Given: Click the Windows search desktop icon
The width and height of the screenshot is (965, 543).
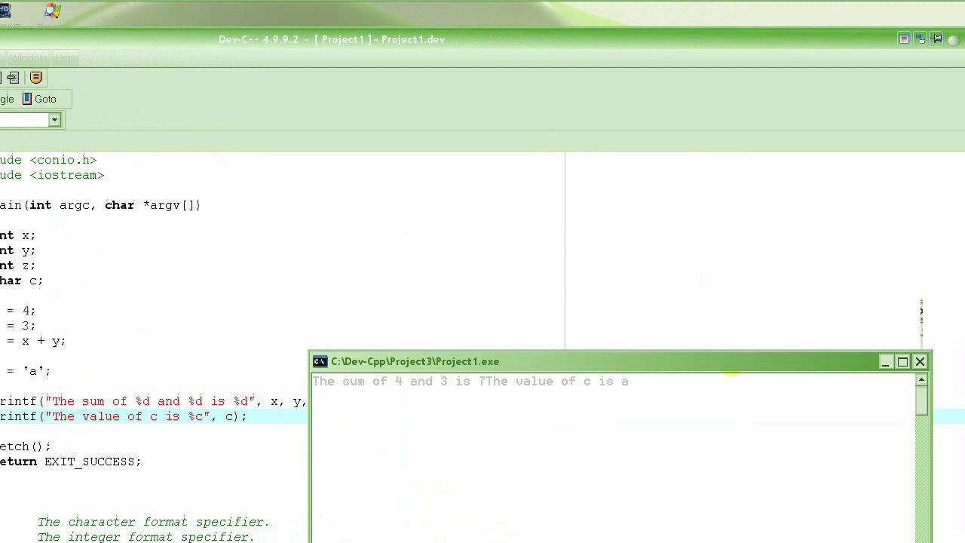Looking at the screenshot, I should [x=53, y=11].
